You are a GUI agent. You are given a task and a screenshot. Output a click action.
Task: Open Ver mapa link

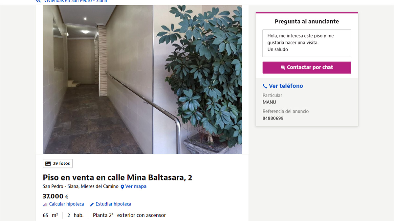[x=133, y=186]
